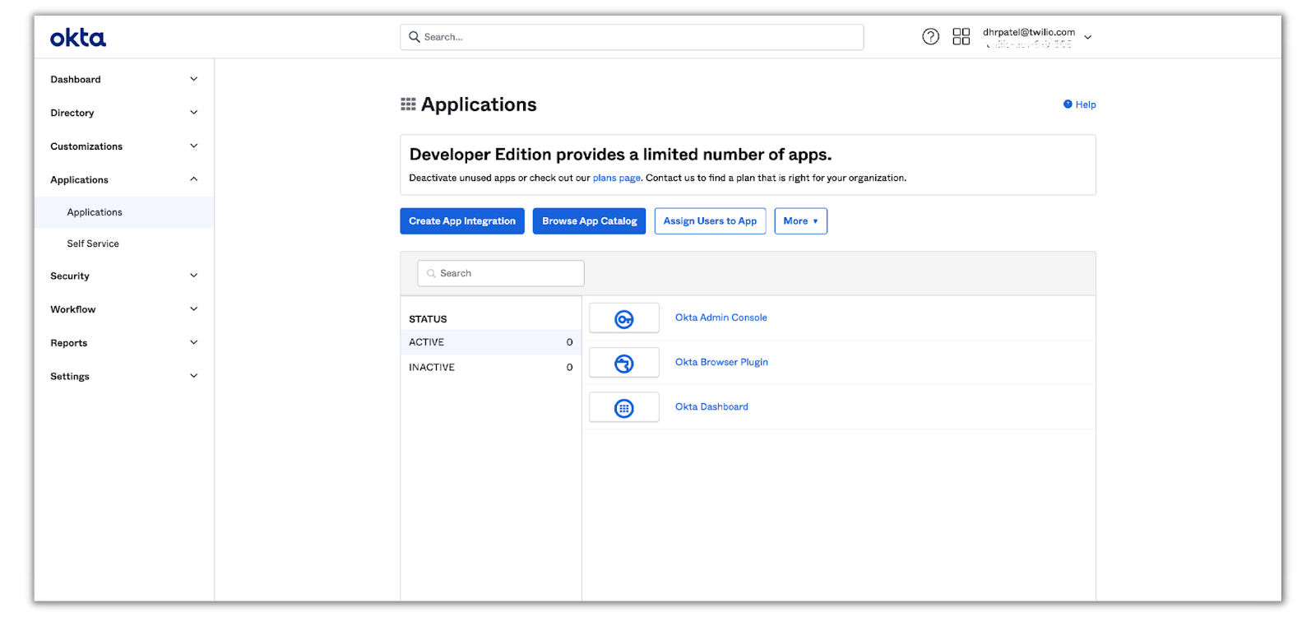Viewport: 1316px width, 617px height.
Task: Open the dhrpatel@twilio.com account menu
Action: click(1037, 37)
